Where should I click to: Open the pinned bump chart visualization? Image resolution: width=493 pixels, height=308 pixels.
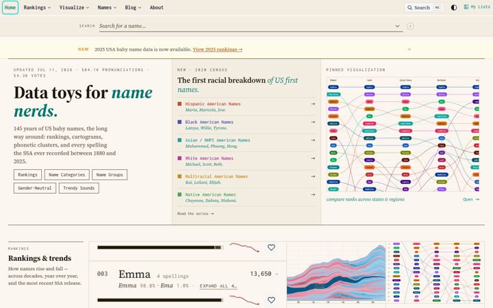coord(403,134)
